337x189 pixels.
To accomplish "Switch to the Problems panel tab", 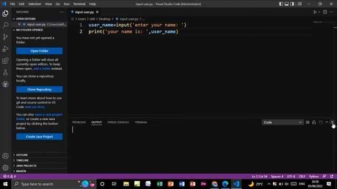I will click(x=79, y=122).
